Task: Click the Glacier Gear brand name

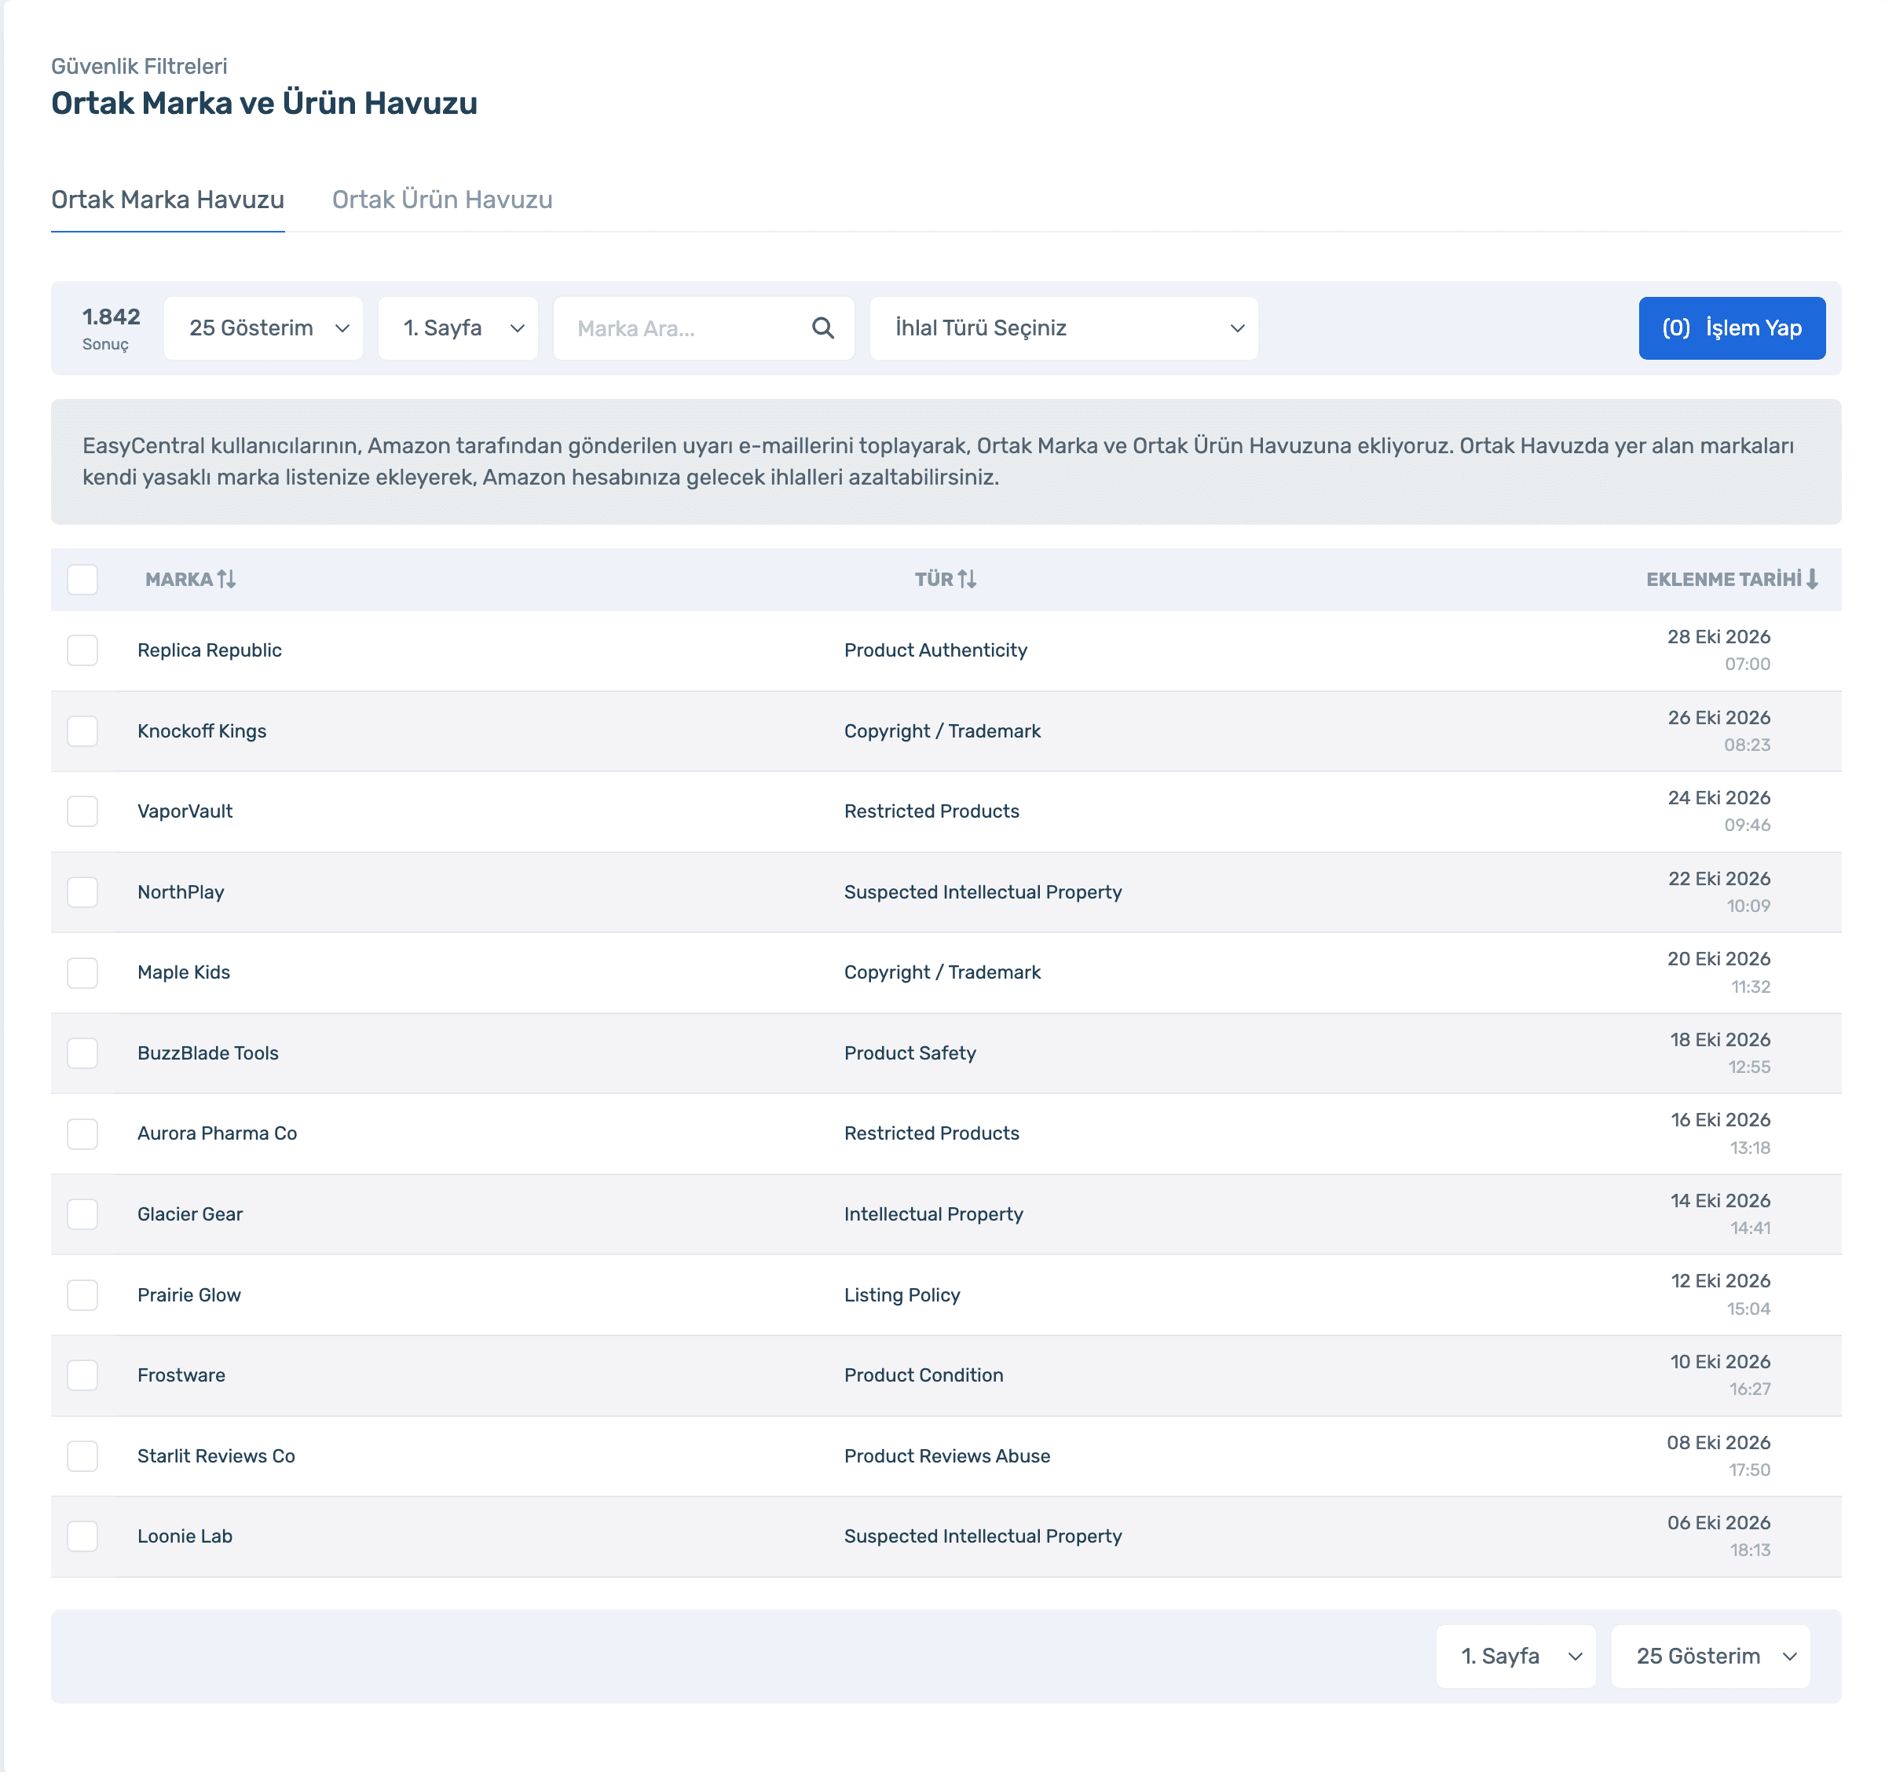Action: (x=189, y=1214)
